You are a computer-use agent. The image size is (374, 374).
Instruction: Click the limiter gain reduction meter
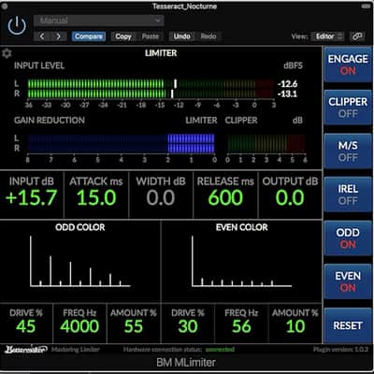(x=121, y=143)
